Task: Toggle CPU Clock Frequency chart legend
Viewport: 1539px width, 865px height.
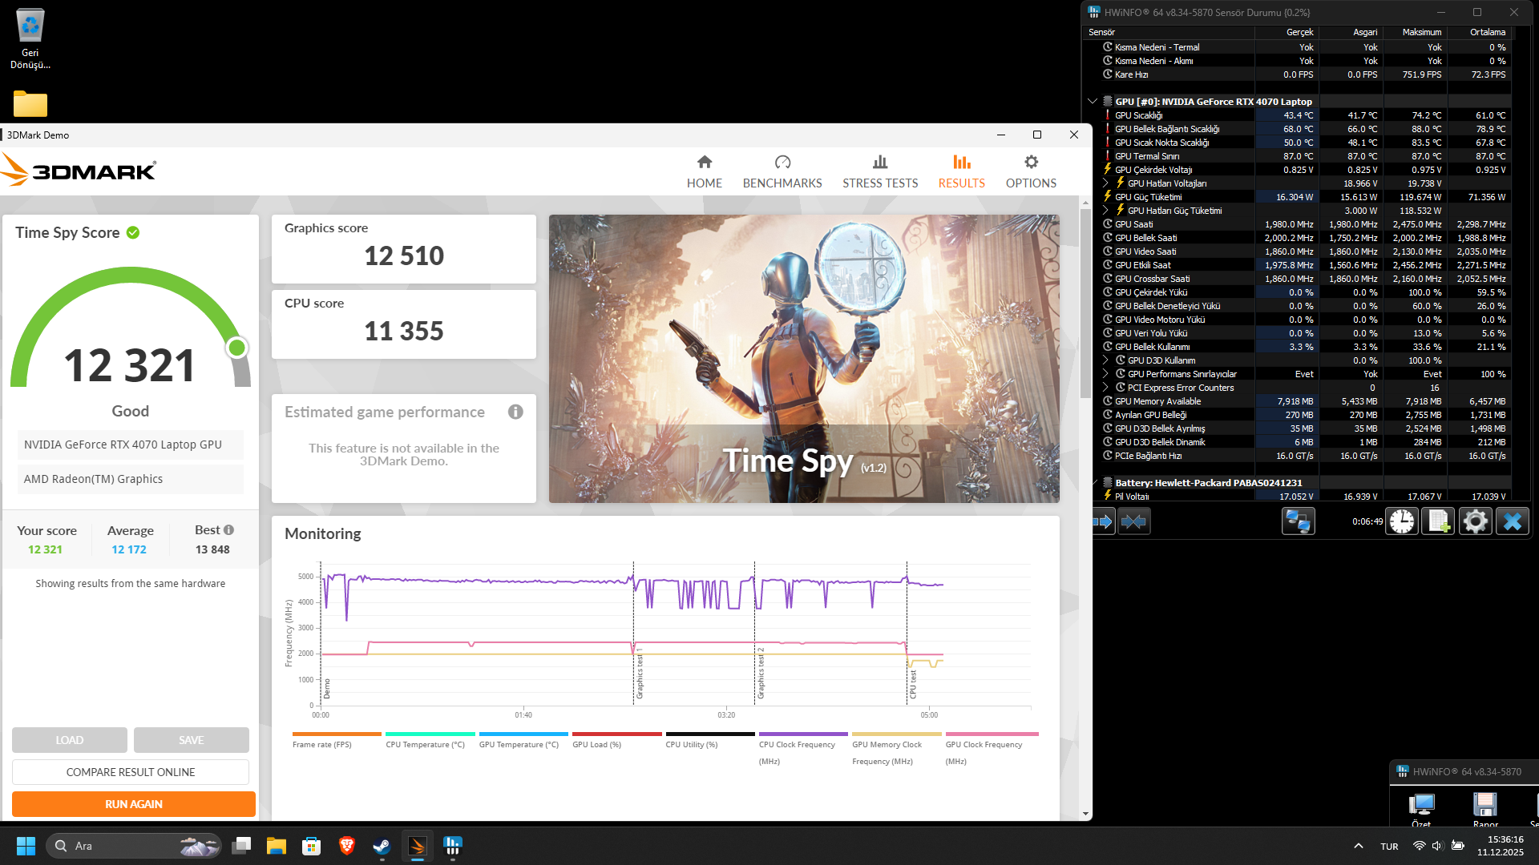Action: tap(803, 748)
